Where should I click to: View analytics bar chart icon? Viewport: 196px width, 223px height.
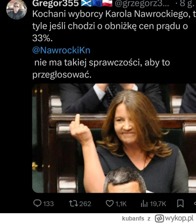tap(144, 204)
